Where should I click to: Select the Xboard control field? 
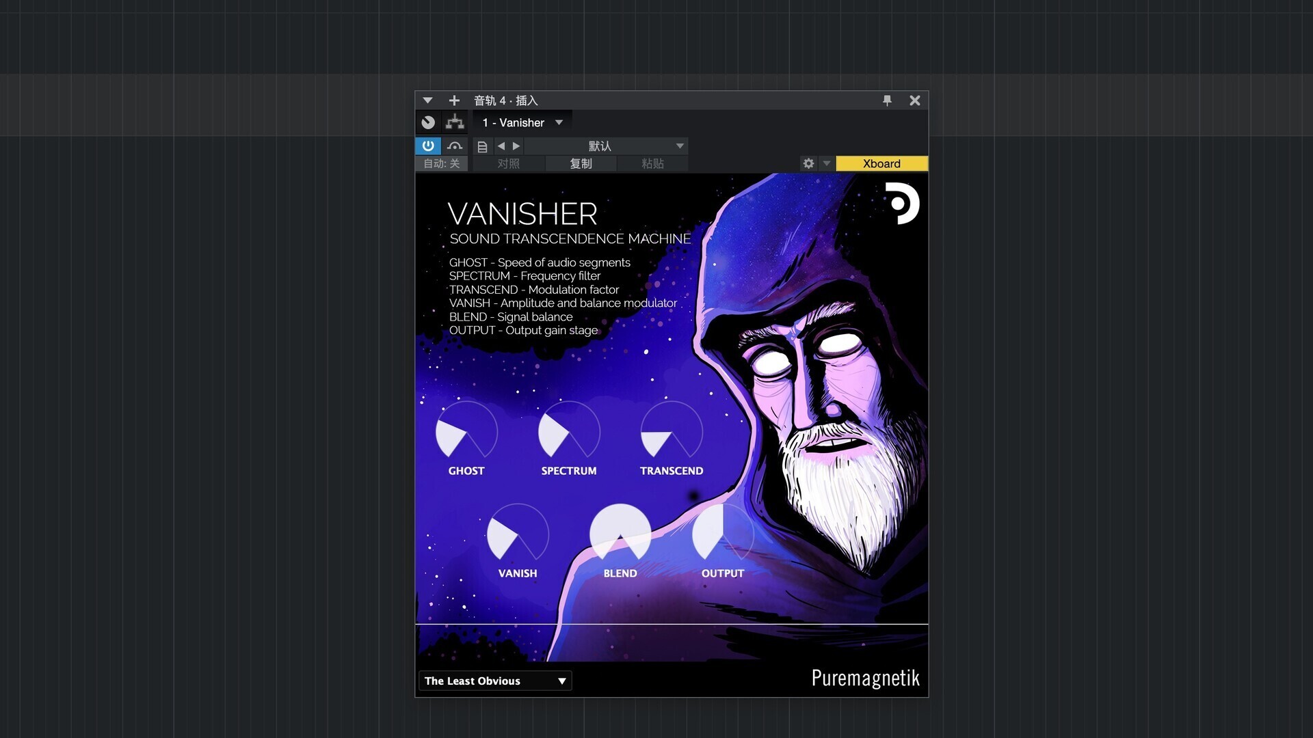click(x=881, y=163)
